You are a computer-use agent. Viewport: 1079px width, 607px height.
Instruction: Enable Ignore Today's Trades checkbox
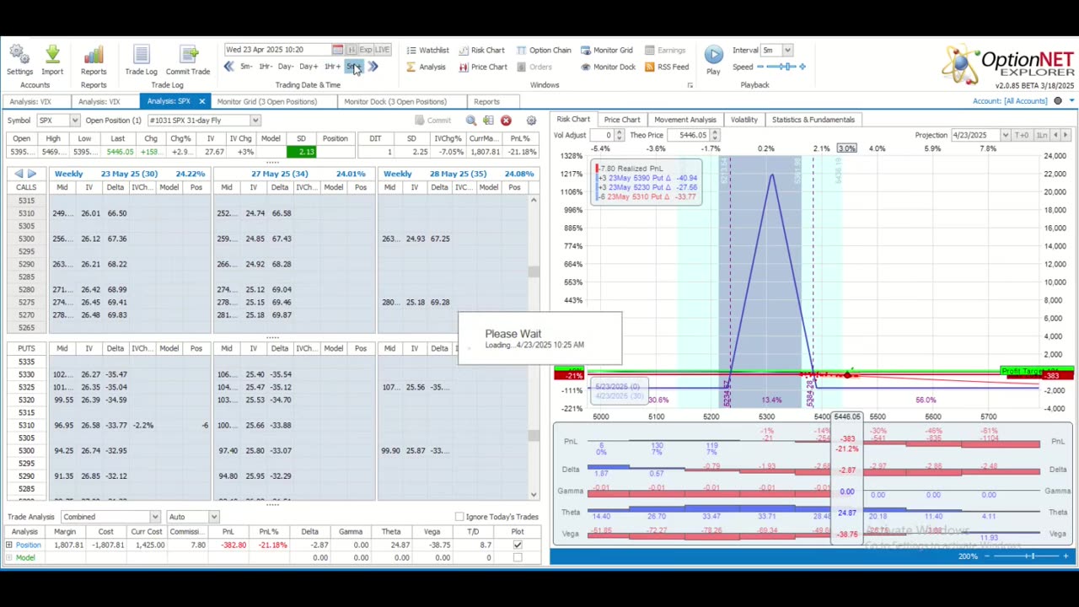[459, 517]
